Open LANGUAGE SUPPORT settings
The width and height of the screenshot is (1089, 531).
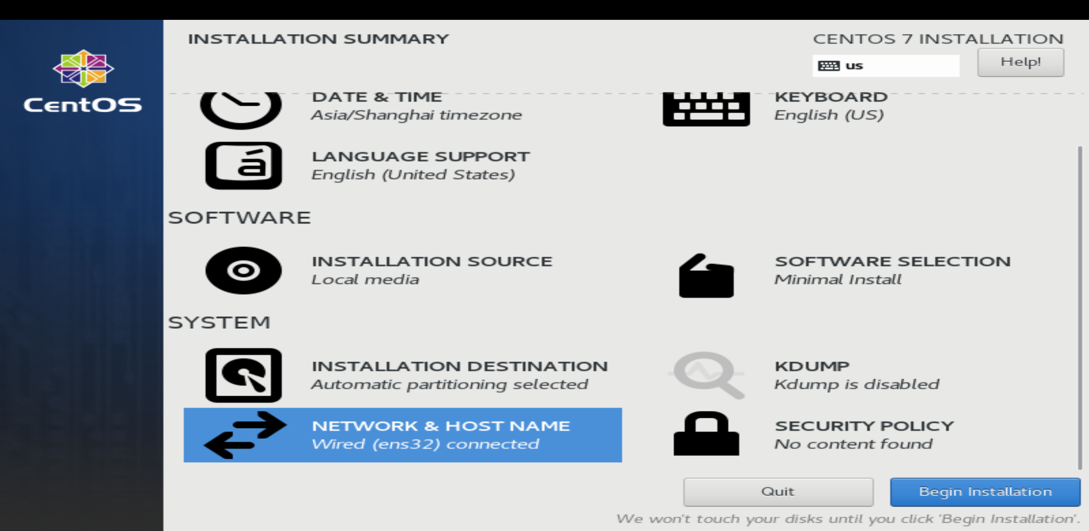tap(403, 165)
